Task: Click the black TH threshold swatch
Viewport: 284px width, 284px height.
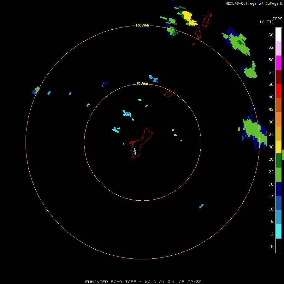Action: [279, 246]
